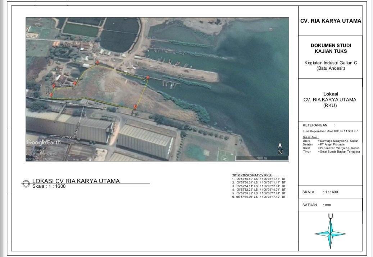Image resolution: width=373 pixels, height=257 pixels.
Task: Click the SKALA 1:1600 cell
Action: (x=330, y=192)
